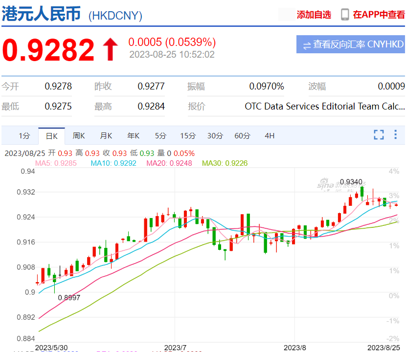This screenshot has height=352, width=406.
Task: Click the 报价 label
Action: (x=197, y=107)
